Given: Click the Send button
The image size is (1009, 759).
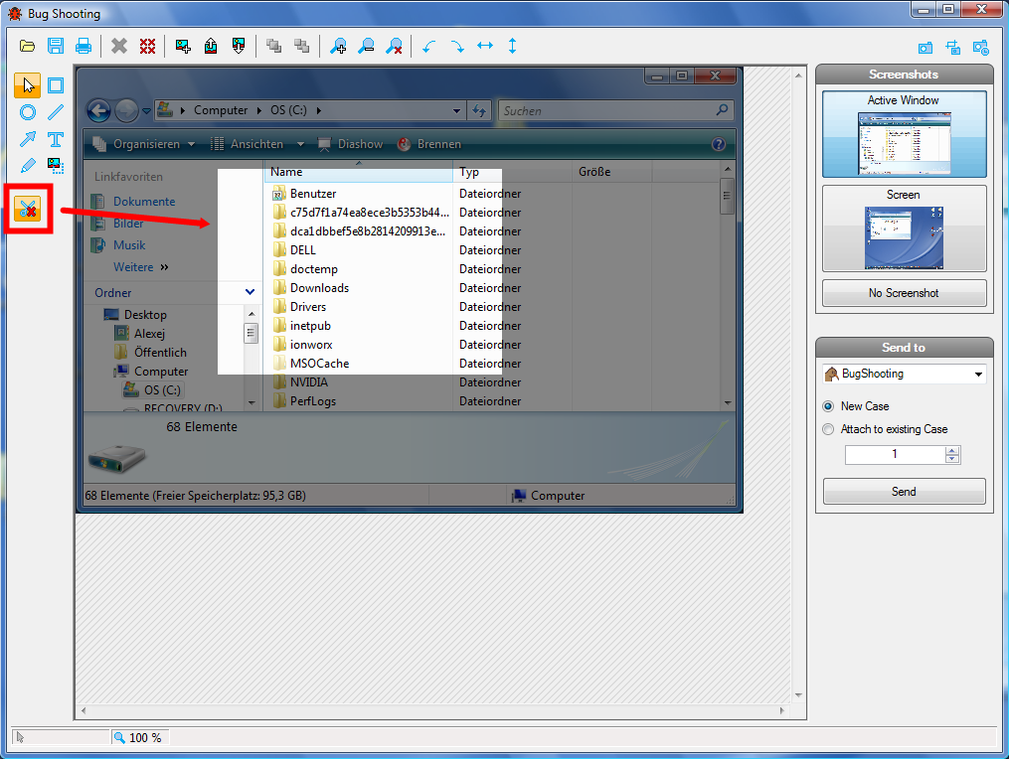Looking at the screenshot, I should (904, 492).
